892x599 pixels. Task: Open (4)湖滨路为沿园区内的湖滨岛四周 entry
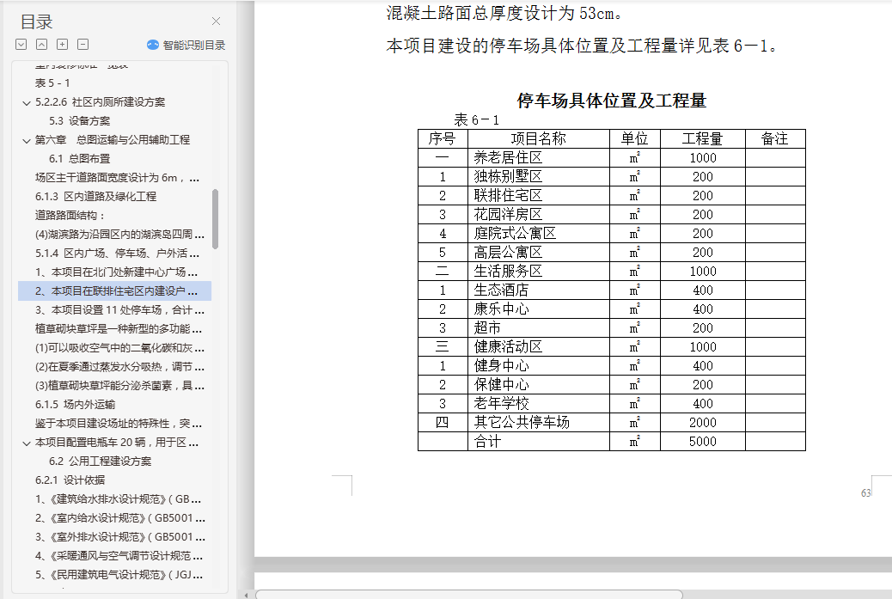coord(119,234)
